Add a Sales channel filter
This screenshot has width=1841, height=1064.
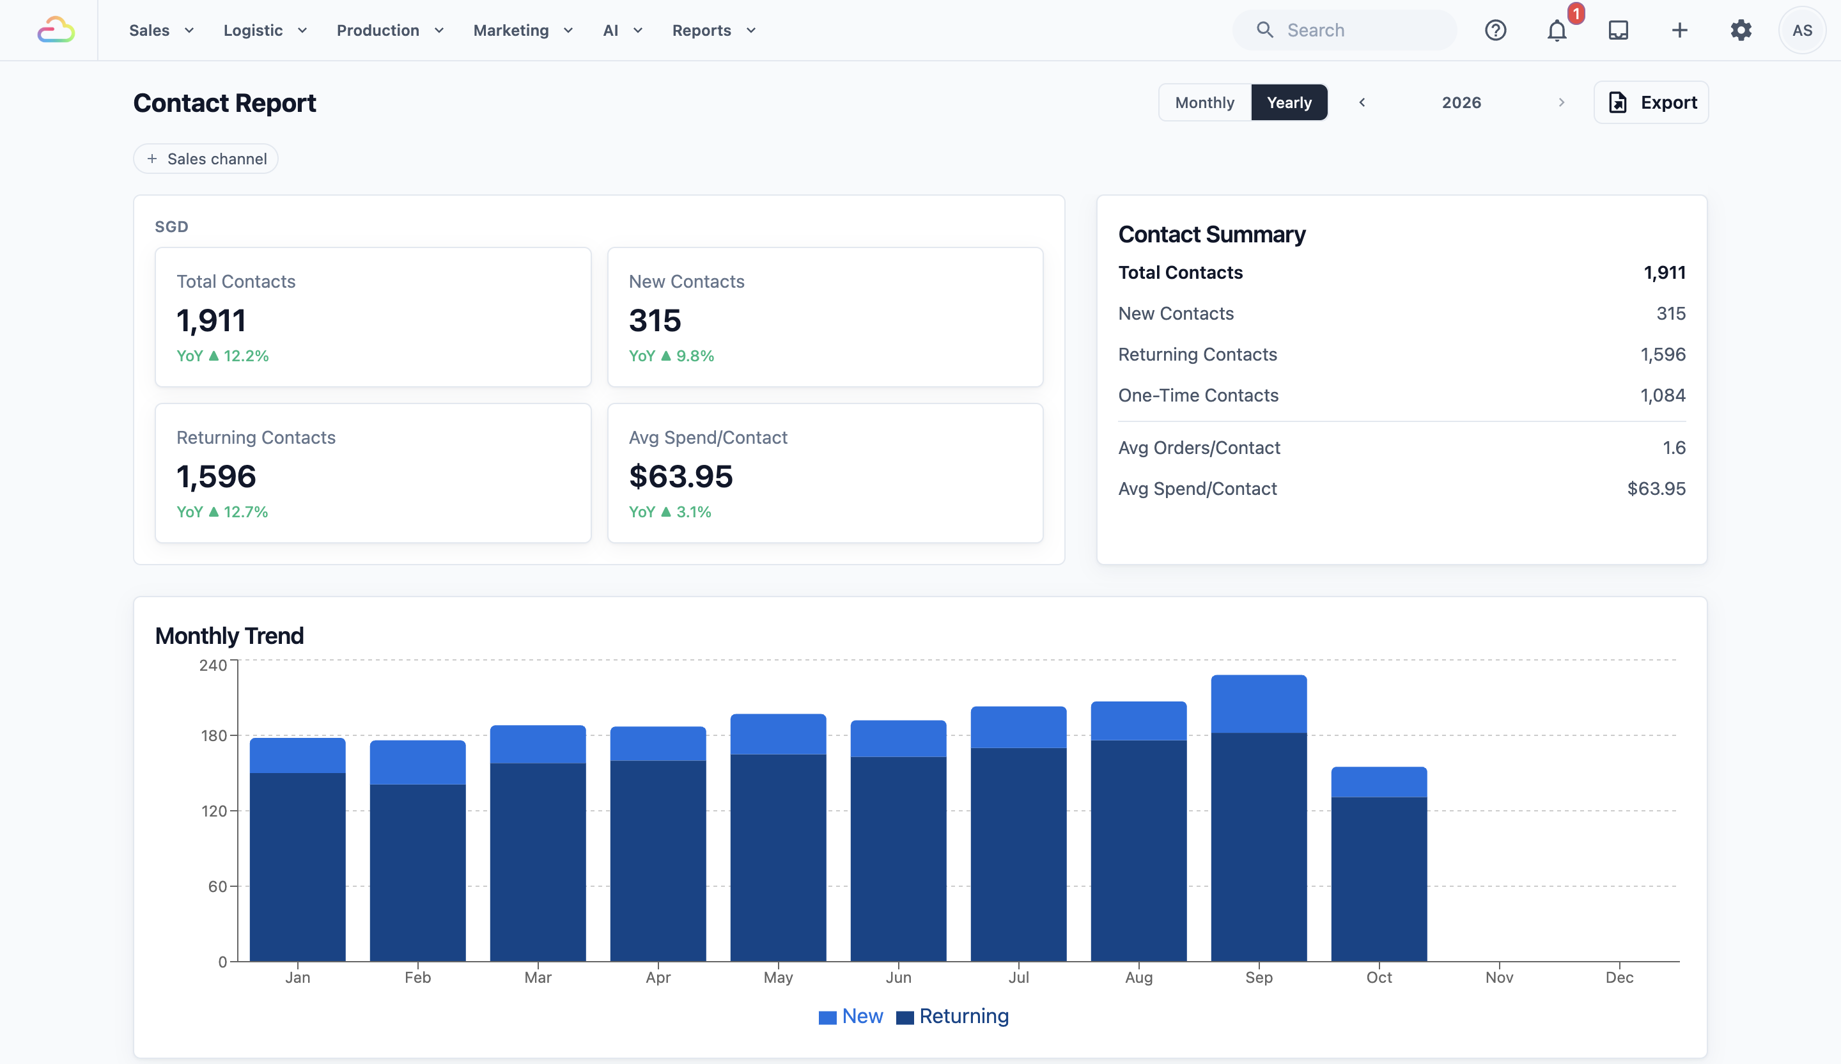pos(206,159)
